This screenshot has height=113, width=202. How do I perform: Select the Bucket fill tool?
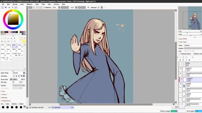point(3,55)
